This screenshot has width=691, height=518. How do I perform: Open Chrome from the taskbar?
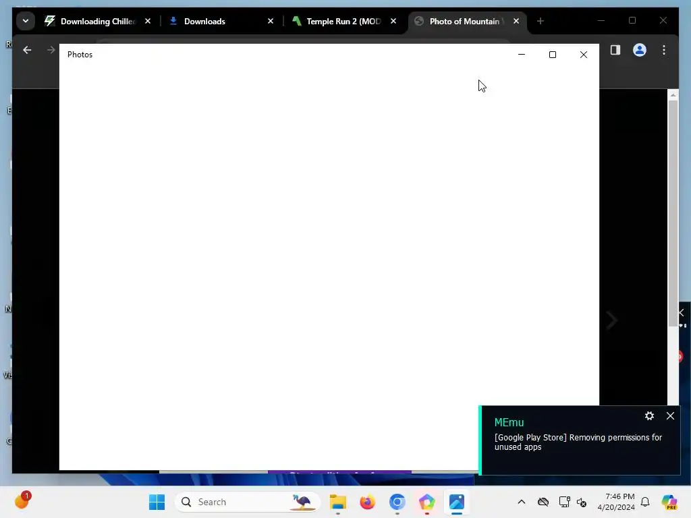click(x=397, y=502)
